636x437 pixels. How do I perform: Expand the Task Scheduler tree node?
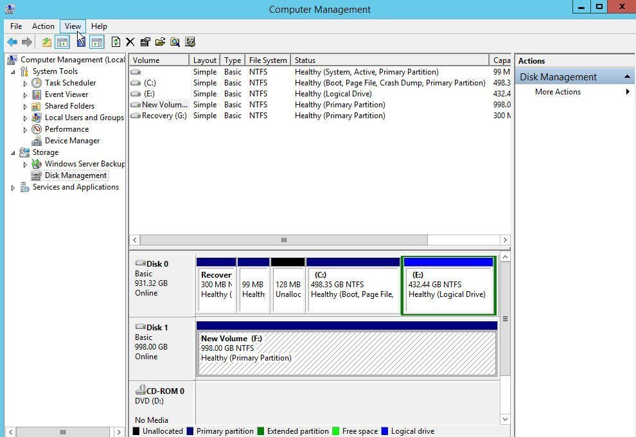25,84
